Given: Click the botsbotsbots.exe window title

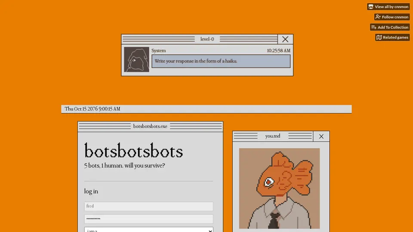Looking at the screenshot, I should coord(150,126).
